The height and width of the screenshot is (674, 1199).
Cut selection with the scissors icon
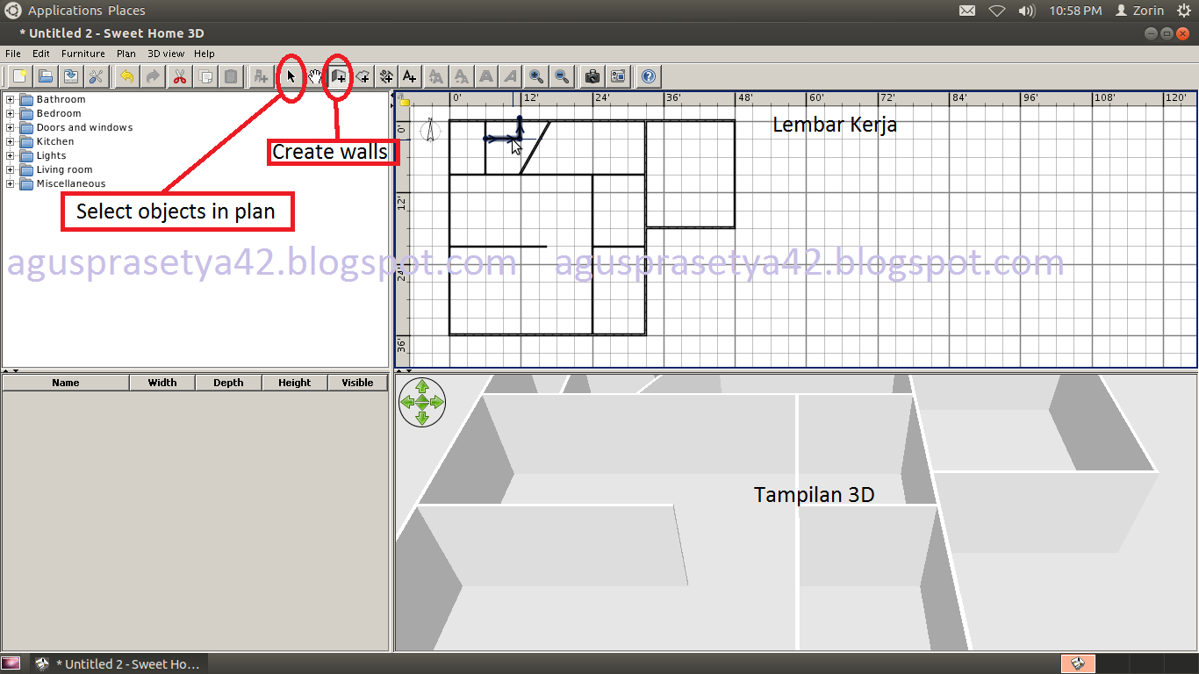point(179,77)
